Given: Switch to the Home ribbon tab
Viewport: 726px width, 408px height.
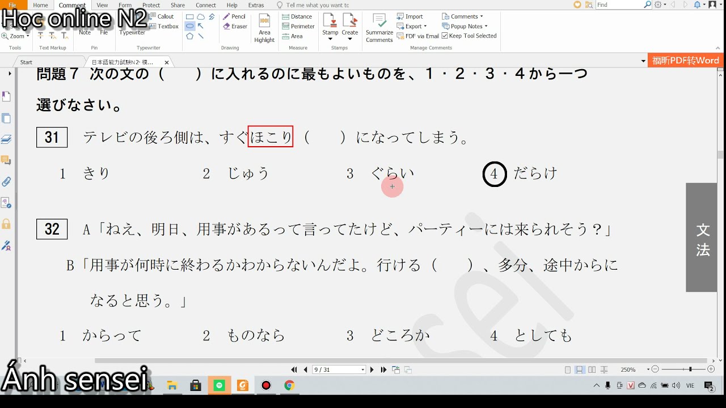Looking at the screenshot, I should coord(40,5).
